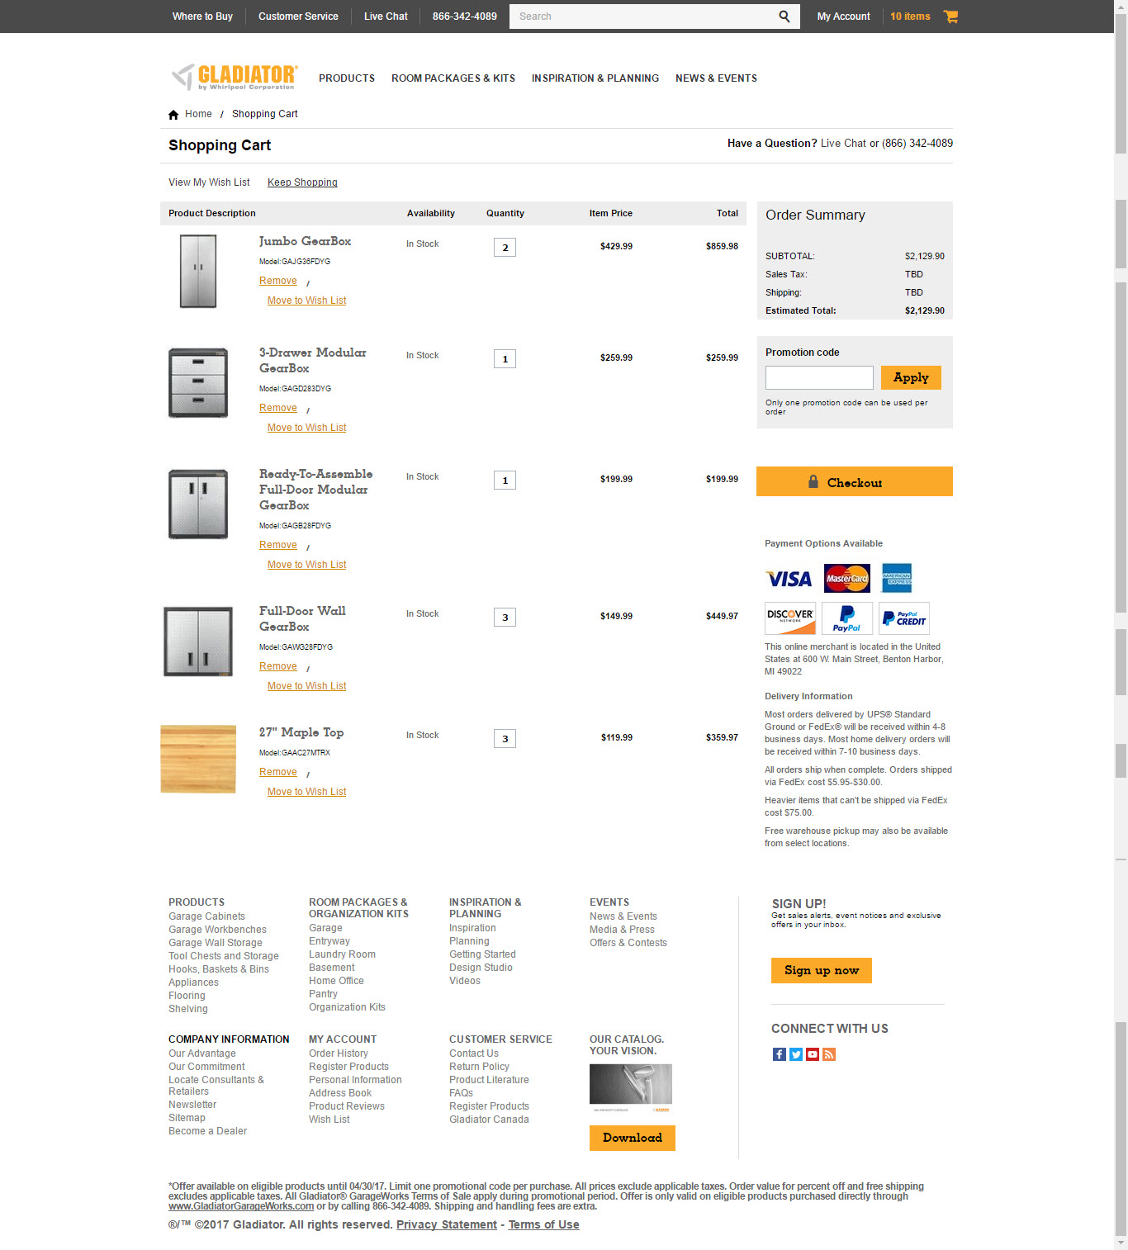Click the 10 items cart link
The width and height of the screenshot is (1128, 1250).
[910, 17]
